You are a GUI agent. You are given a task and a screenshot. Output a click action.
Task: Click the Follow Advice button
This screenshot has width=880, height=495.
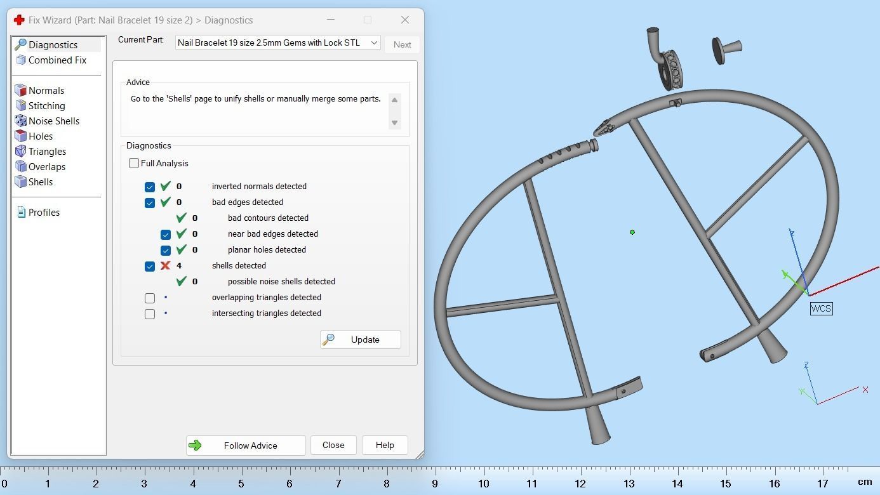coord(246,445)
